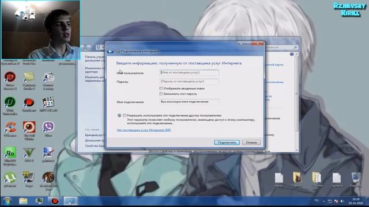Click the help question mark in background window
This screenshot has height=207, width=369.
point(292,54)
